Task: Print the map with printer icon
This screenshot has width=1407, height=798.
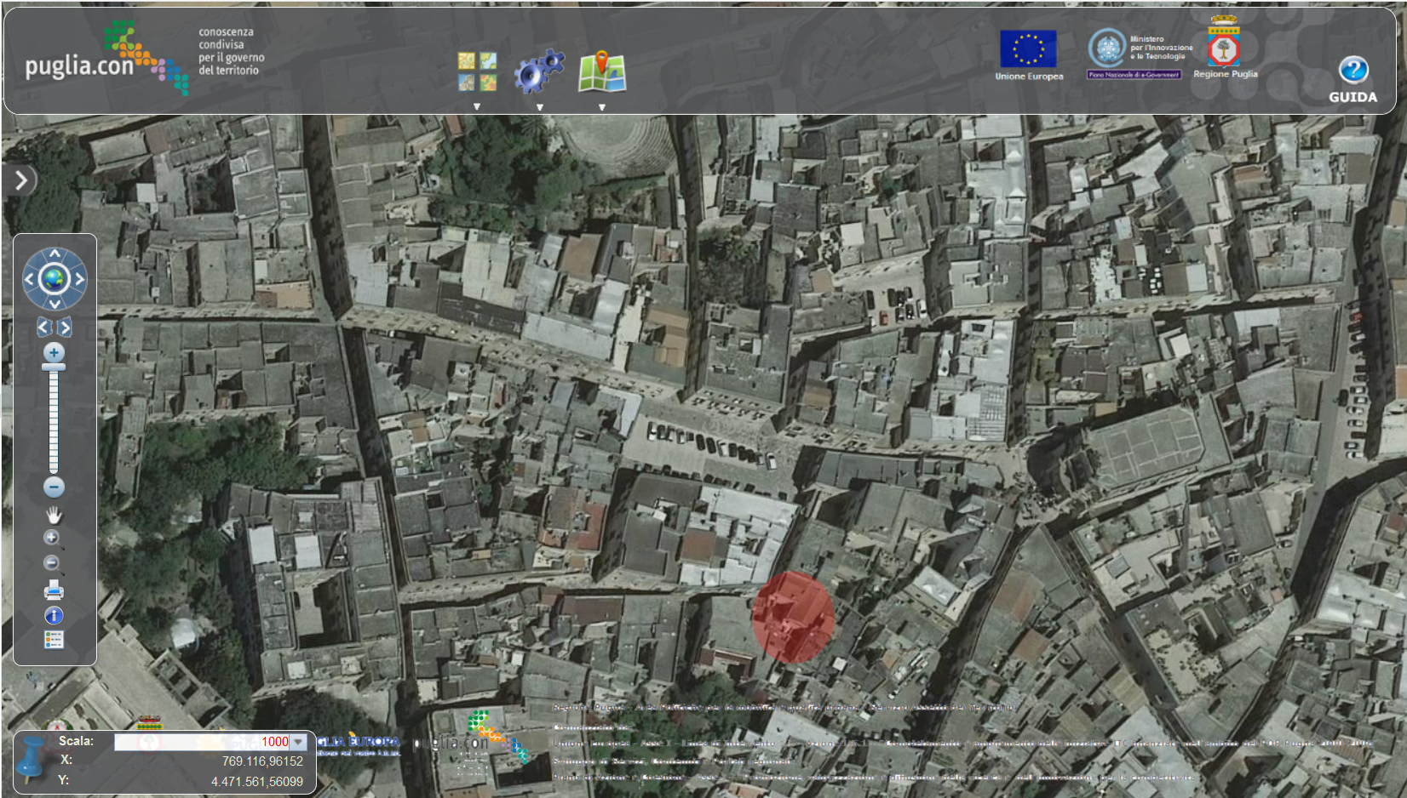Action: coord(54,590)
